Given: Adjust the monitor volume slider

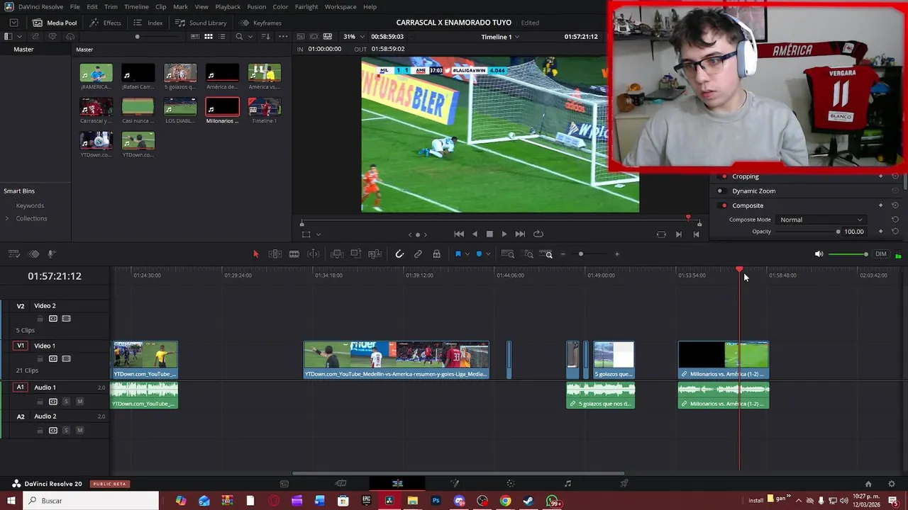Looking at the screenshot, I should [x=848, y=254].
